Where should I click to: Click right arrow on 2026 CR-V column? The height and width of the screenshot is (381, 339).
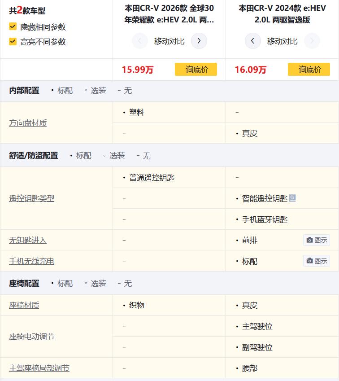(x=199, y=41)
